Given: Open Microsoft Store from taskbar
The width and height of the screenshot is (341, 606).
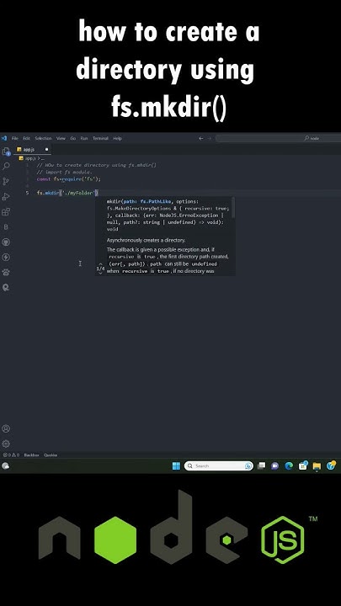Looking at the screenshot, I should coord(303,465).
